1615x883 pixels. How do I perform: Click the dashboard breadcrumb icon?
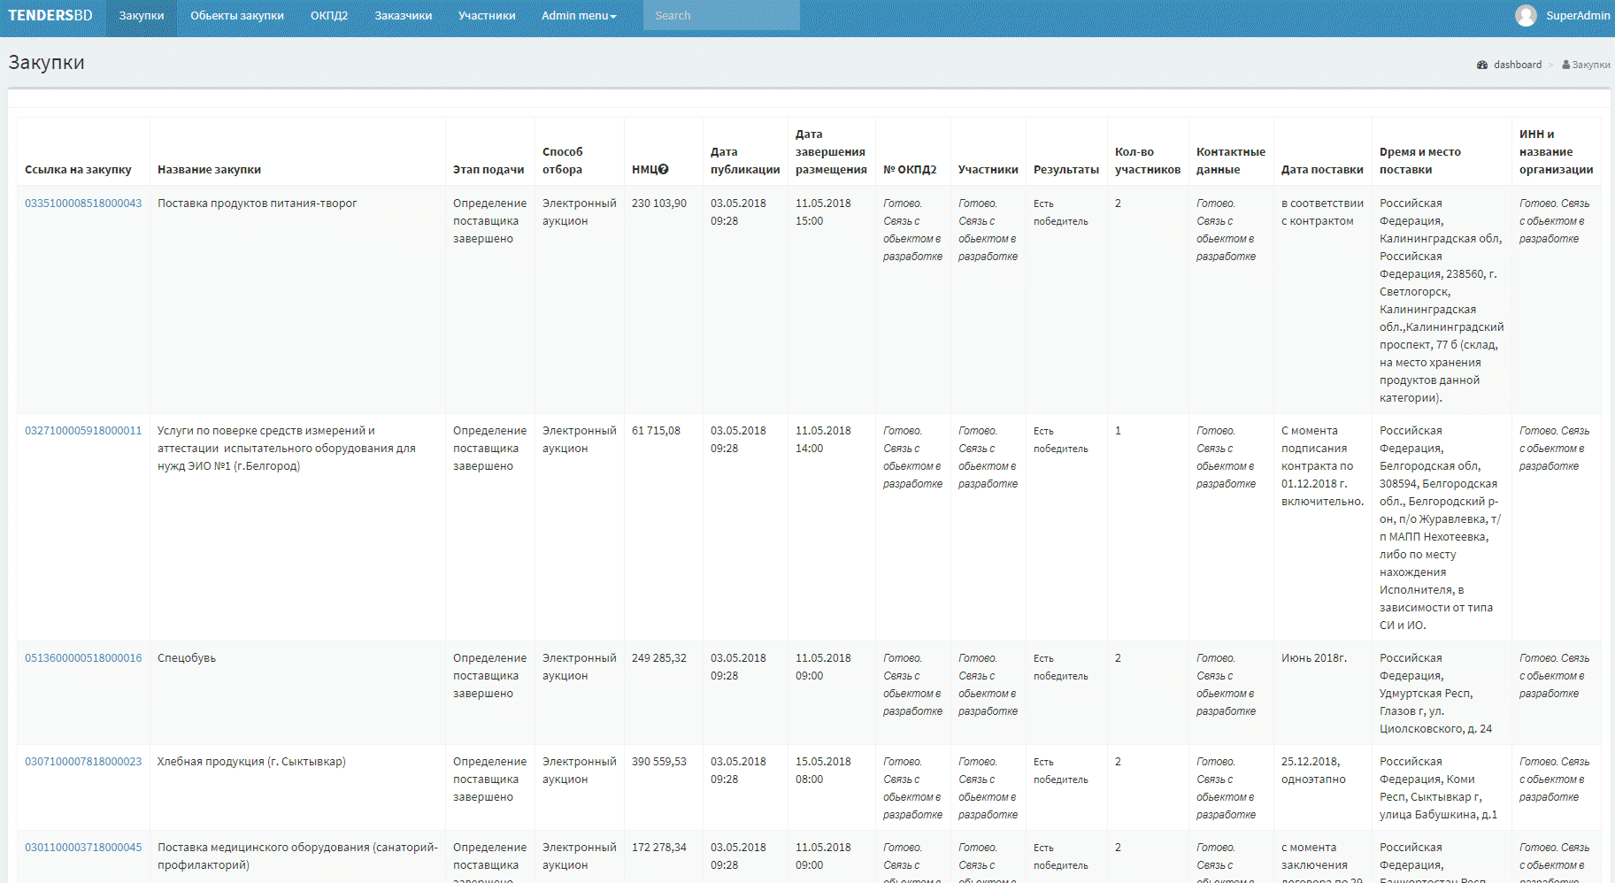tap(1482, 65)
